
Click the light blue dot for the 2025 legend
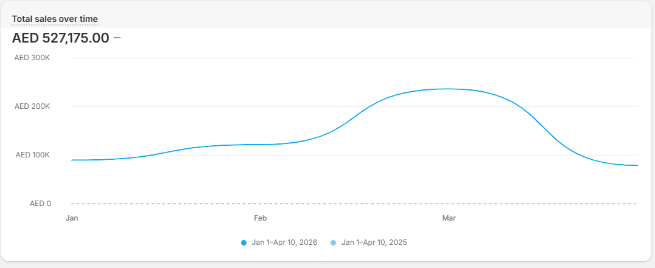(332, 242)
